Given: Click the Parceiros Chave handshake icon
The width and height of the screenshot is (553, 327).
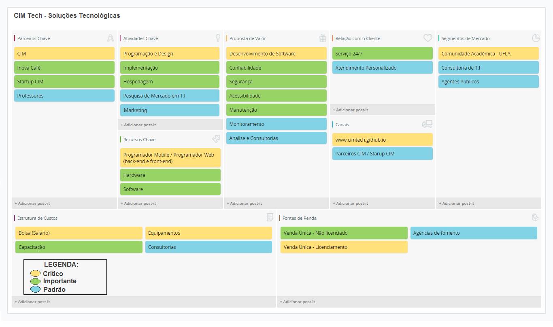Looking at the screenshot, I should (x=110, y=38).
